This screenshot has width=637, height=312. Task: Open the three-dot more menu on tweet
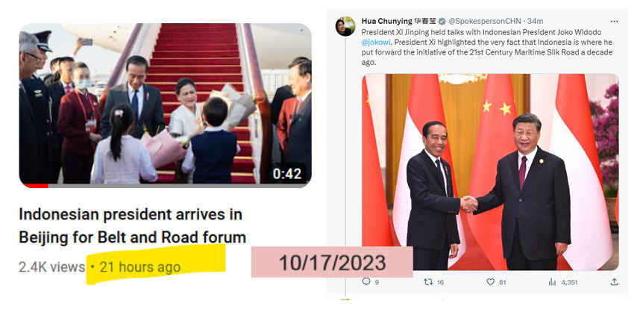click(x=615, y=21)
